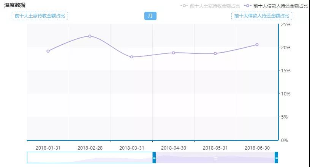The image size is (310, 167).
Task: Click the 2018-02-28 peak data point
Action: 90,36
